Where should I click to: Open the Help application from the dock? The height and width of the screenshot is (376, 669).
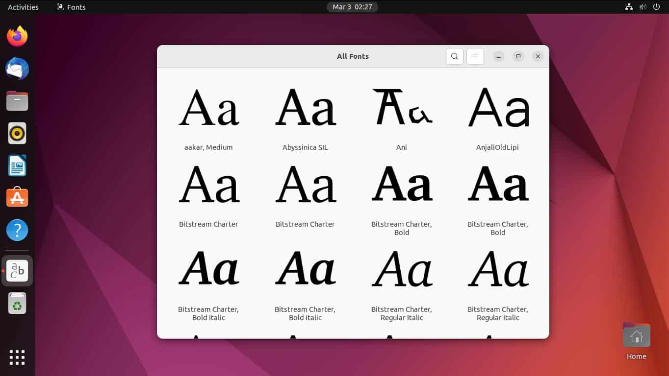tap(17, 230)
